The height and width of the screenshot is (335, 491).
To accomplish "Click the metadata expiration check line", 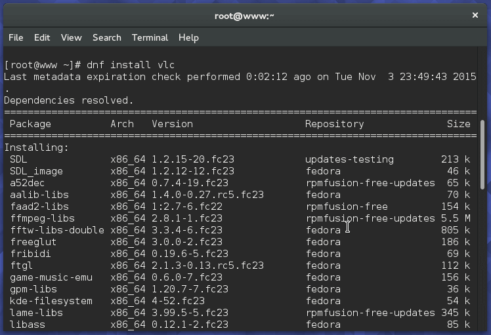I will pos(240,77).
